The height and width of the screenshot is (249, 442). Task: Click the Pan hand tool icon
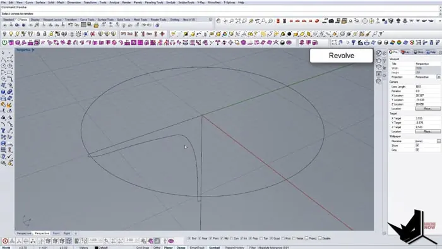(x=218, y=21)
